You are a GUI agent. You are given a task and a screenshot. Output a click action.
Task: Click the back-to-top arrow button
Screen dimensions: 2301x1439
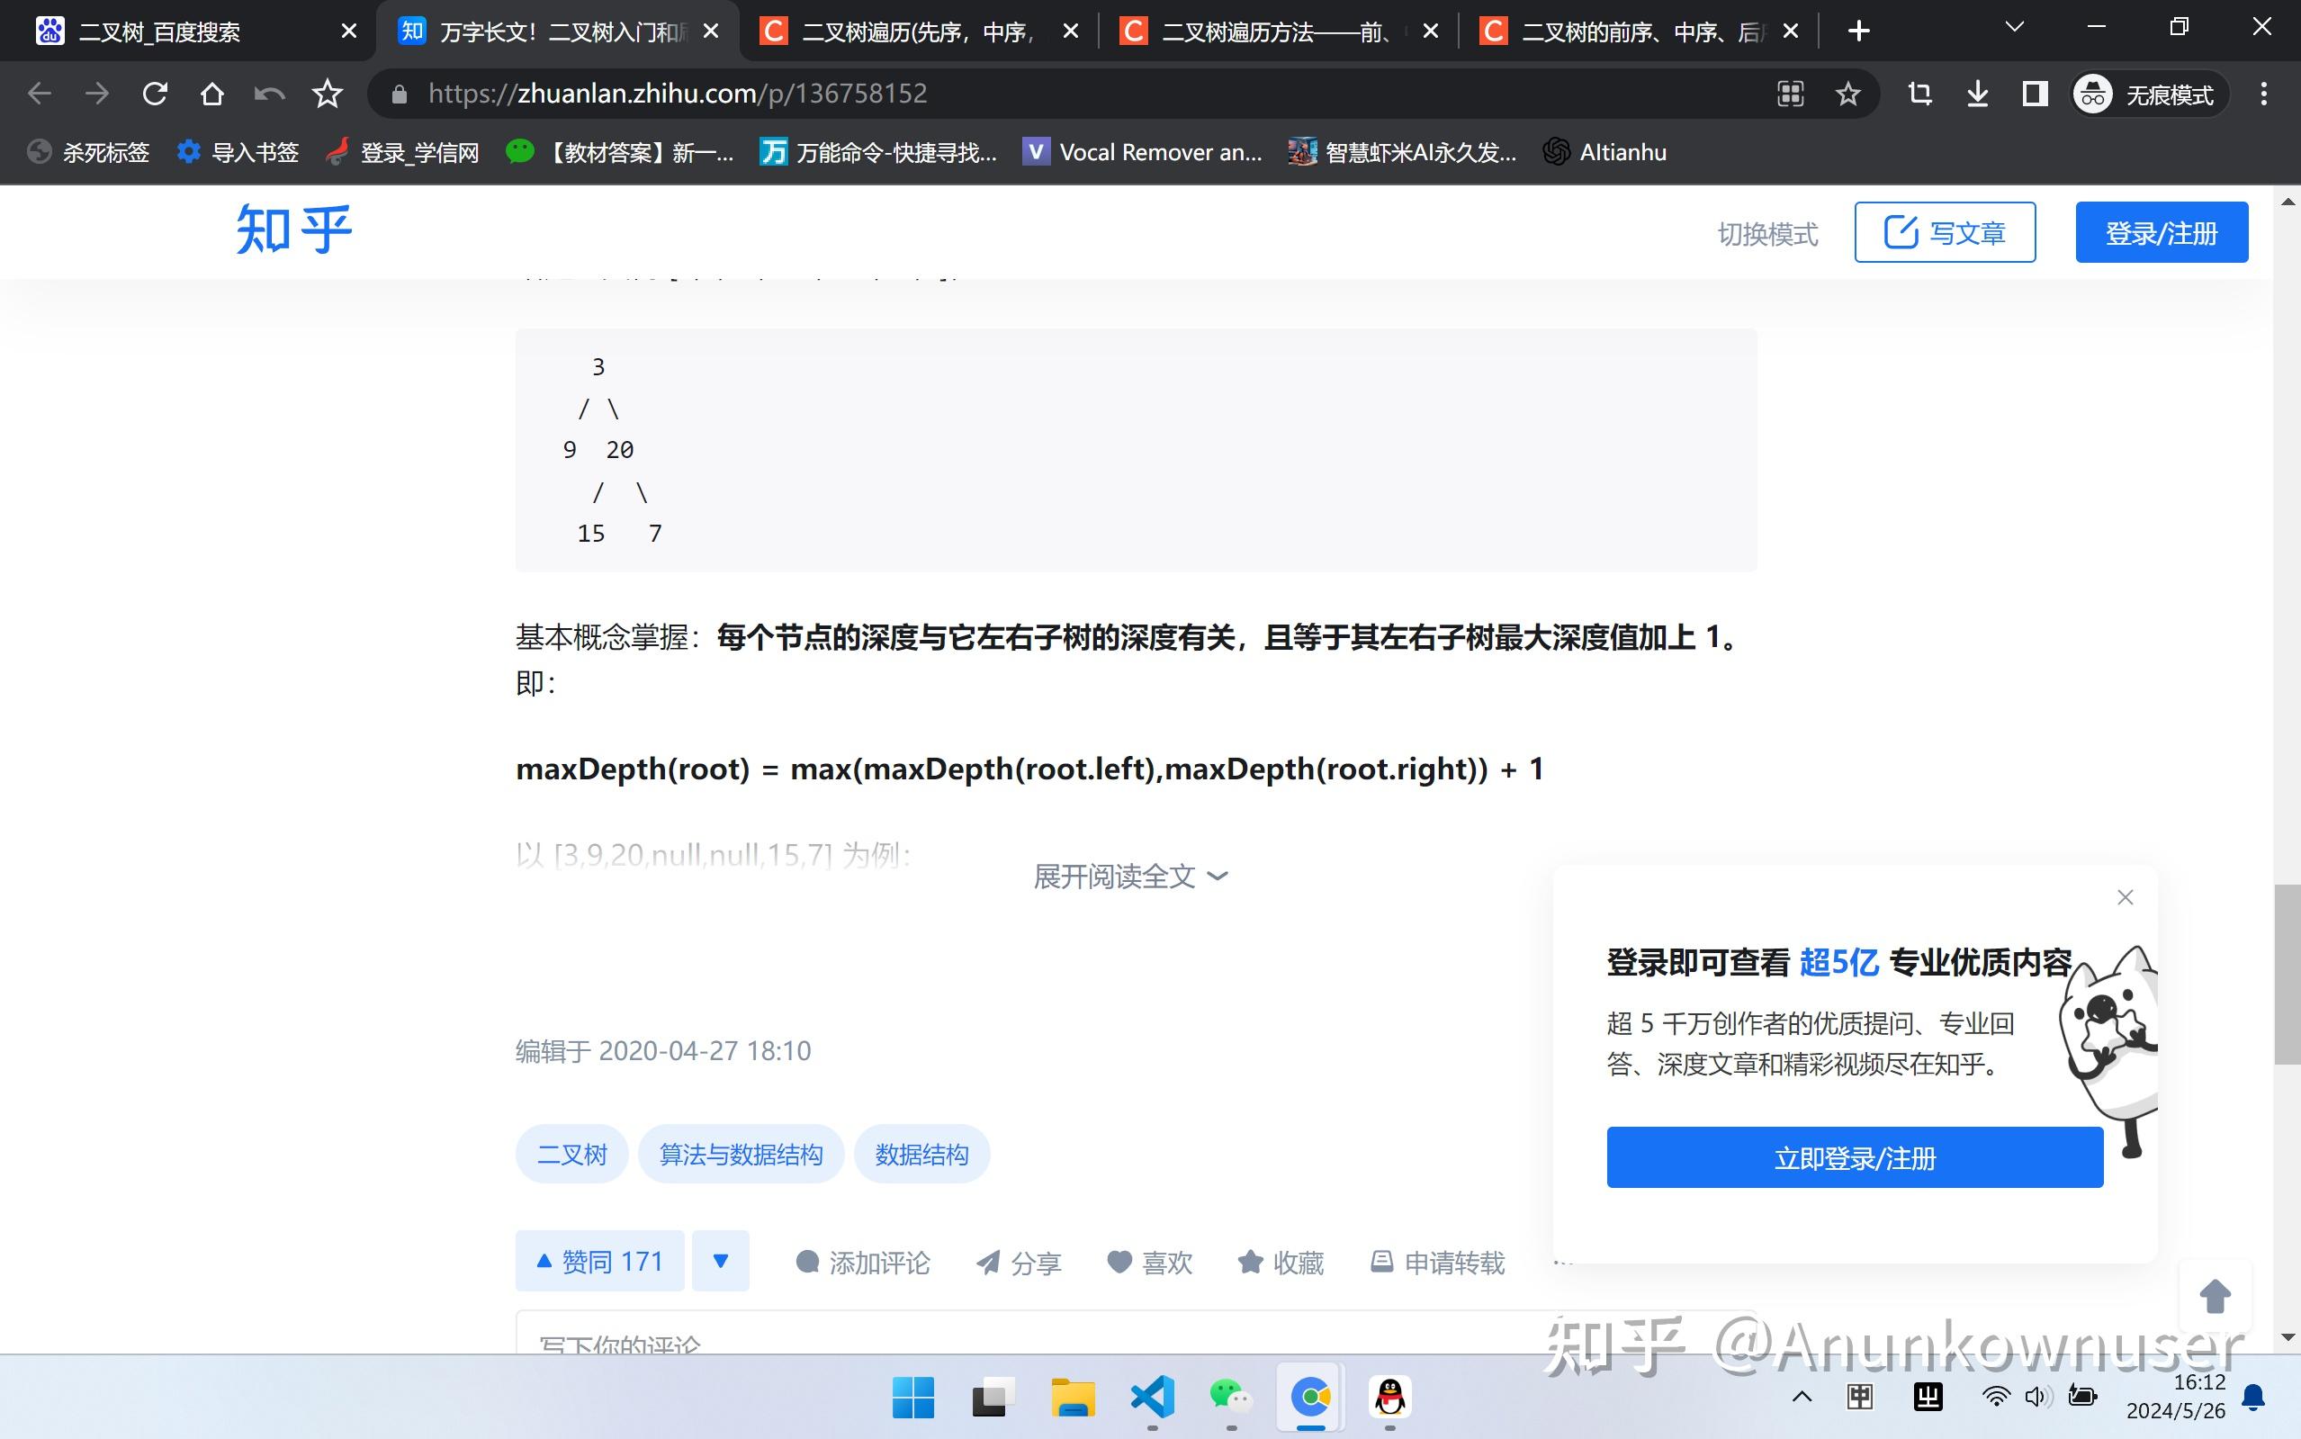[2216, 1296]
